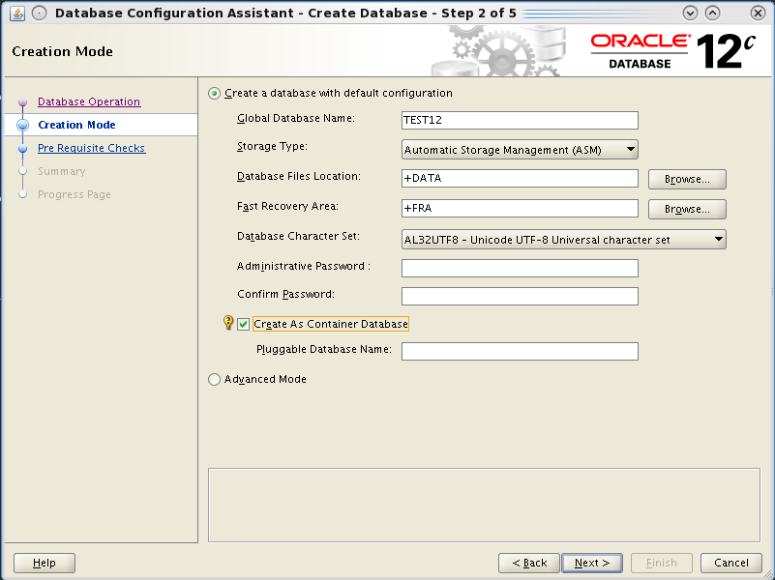Go to Pre Requisite Checks step
This screenshot has height=580, width=775.
(x=92, y=148)
